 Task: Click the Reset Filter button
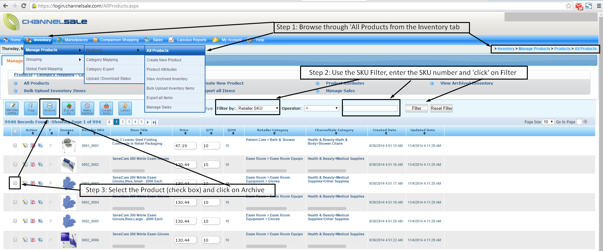coord(441,108)
